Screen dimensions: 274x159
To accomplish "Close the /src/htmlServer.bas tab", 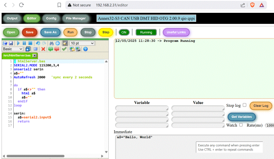I will coord(35,56).
